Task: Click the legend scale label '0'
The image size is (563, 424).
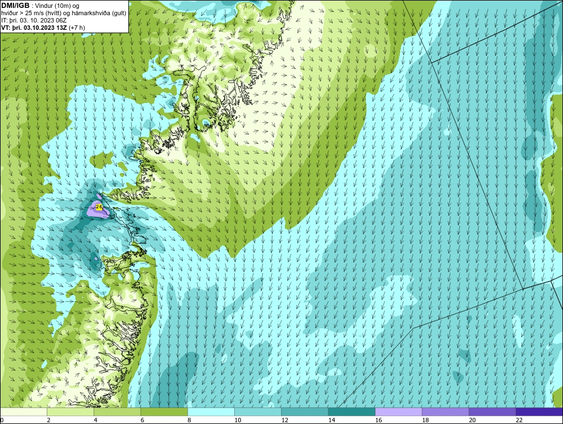Action: [x=2, y=421]
